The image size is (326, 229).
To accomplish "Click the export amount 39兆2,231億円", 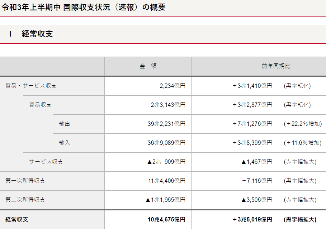I will (166, 124).
